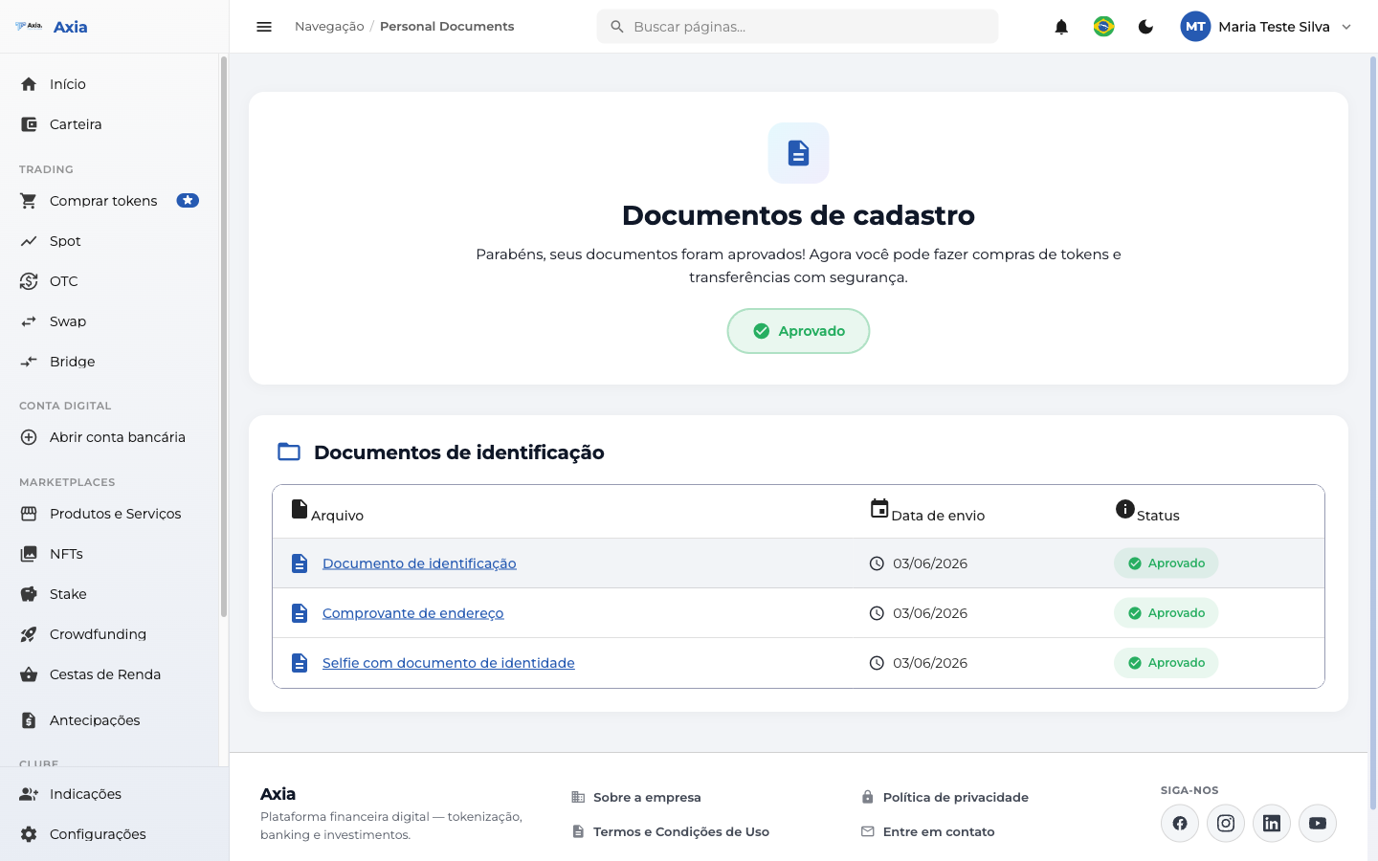Click the Configurações gear icon
Image resolution: width=1378 pixels, height=861 pixels.
29,834
